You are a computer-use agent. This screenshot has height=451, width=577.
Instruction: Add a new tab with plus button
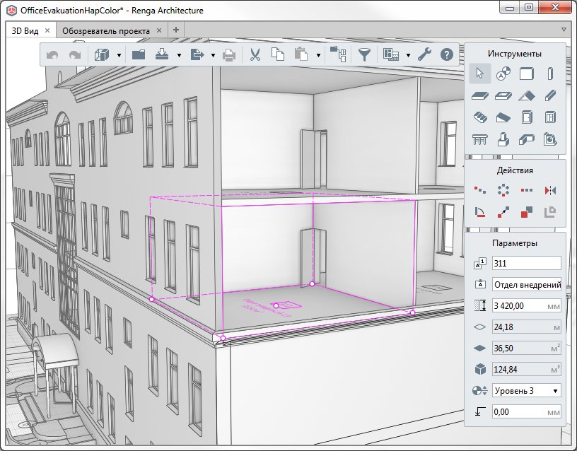click(176, 30)
